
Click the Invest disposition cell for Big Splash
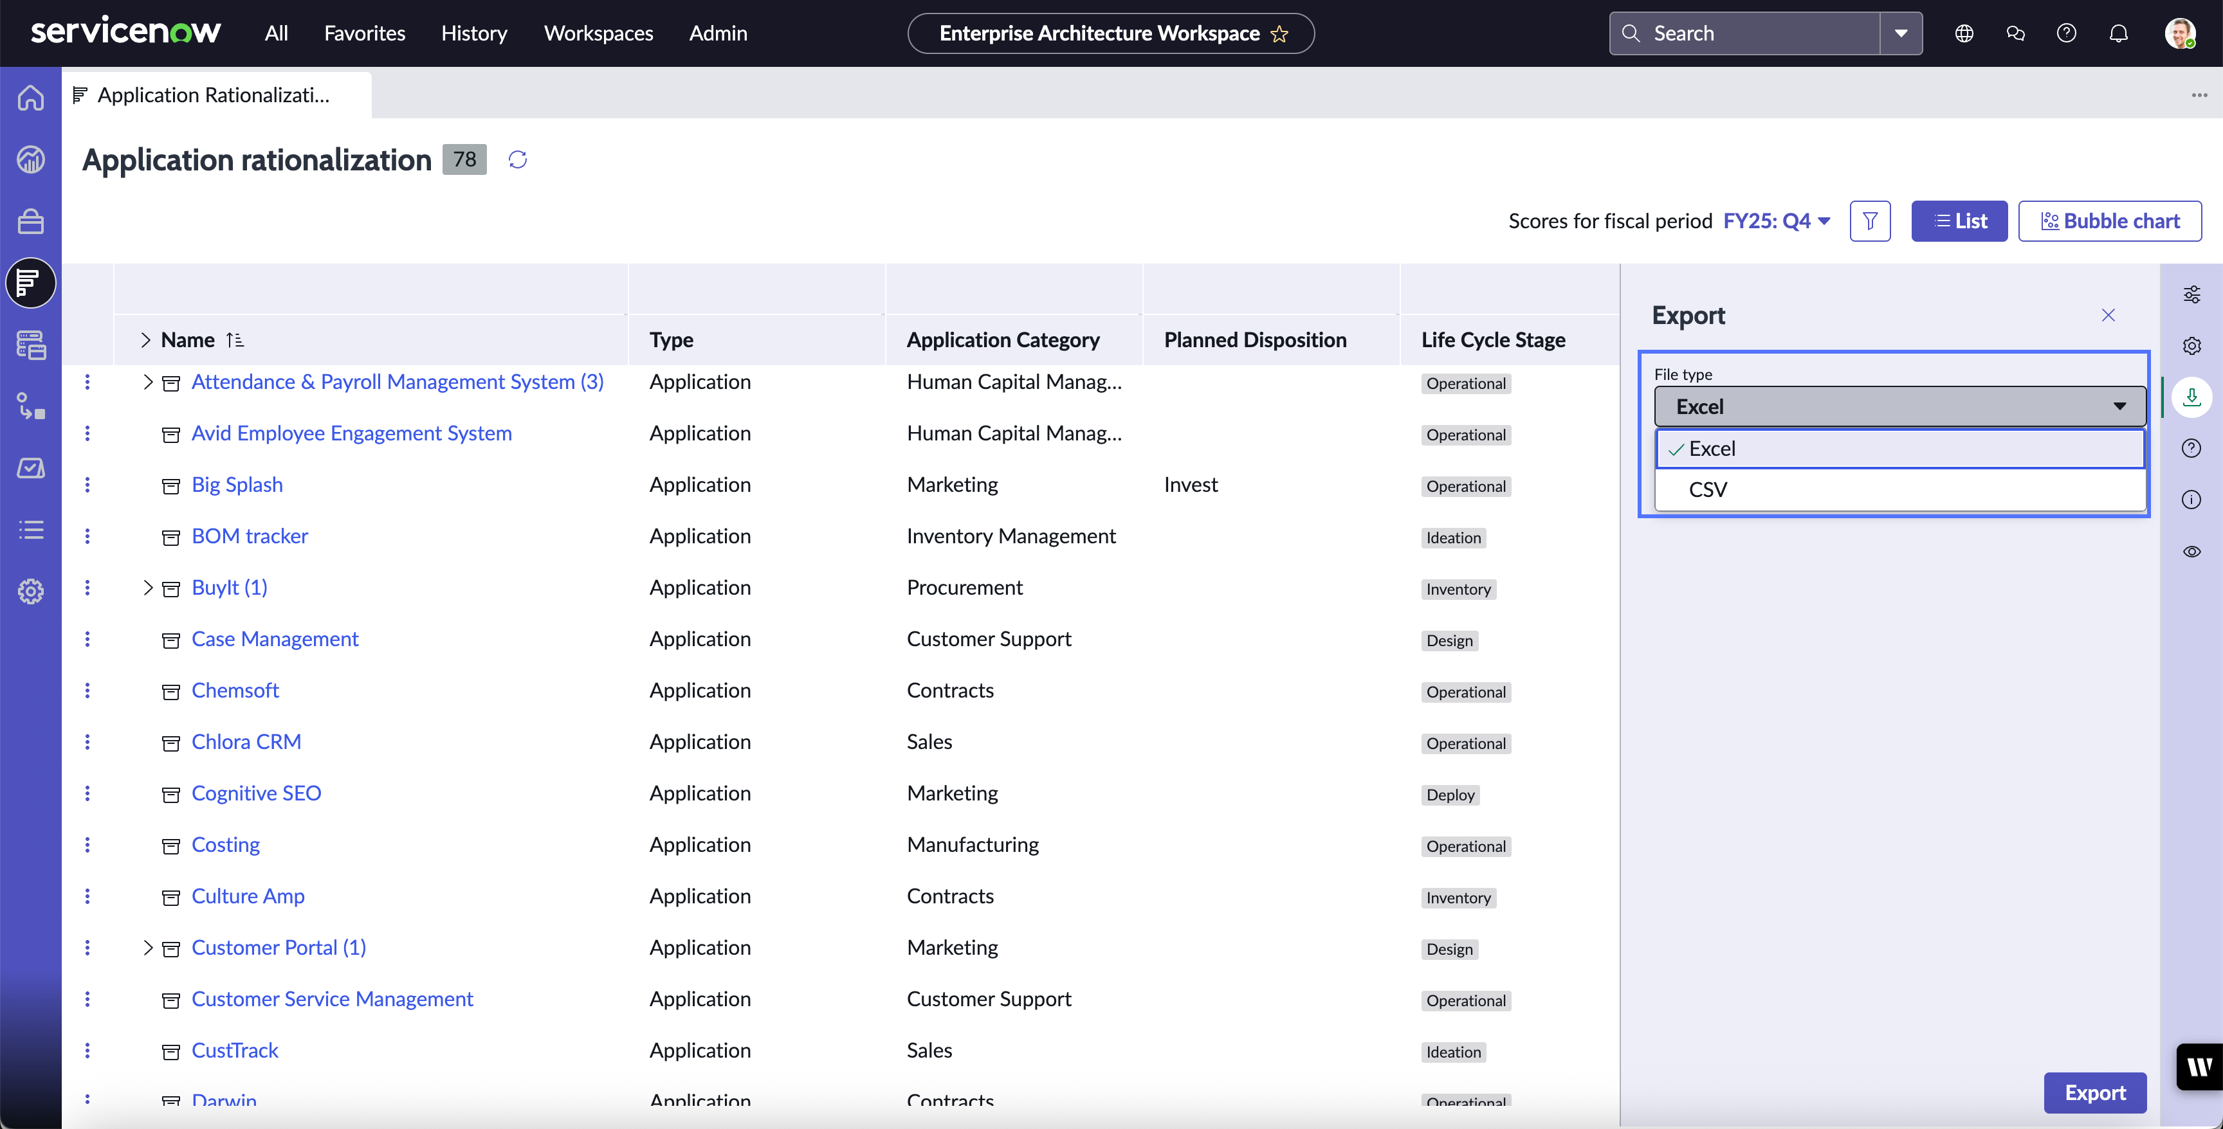1191,485
